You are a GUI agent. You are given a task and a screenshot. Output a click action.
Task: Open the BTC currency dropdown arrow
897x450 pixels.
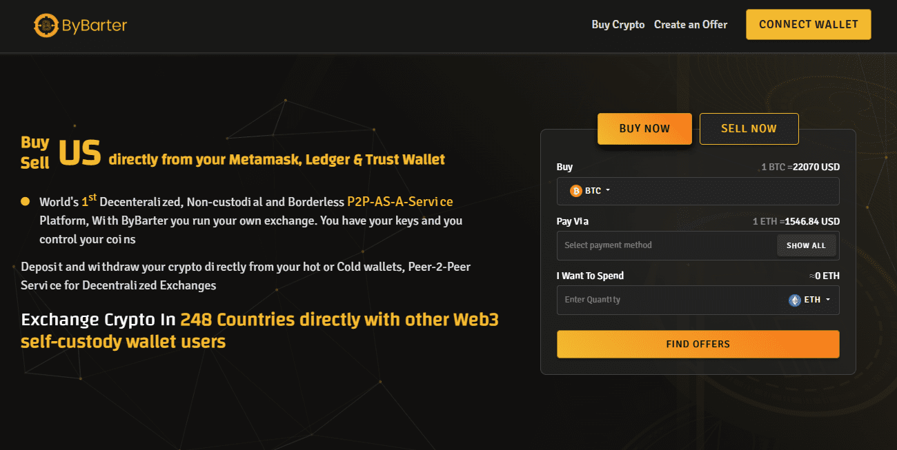(x=608, y=191)
